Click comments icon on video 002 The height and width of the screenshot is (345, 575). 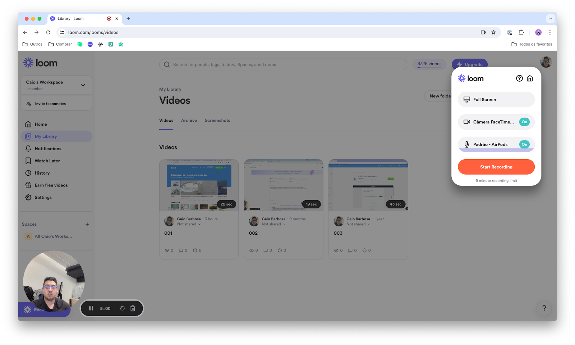pyautogui.click(x=266, y=250)
